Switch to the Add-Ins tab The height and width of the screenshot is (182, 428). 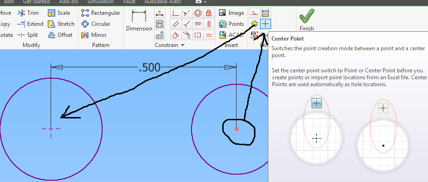pyautogui.click(x=69, y=2)
